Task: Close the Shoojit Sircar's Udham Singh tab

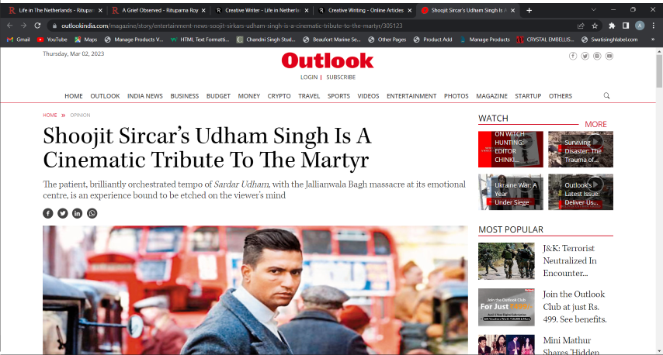Action: [513, 11]
